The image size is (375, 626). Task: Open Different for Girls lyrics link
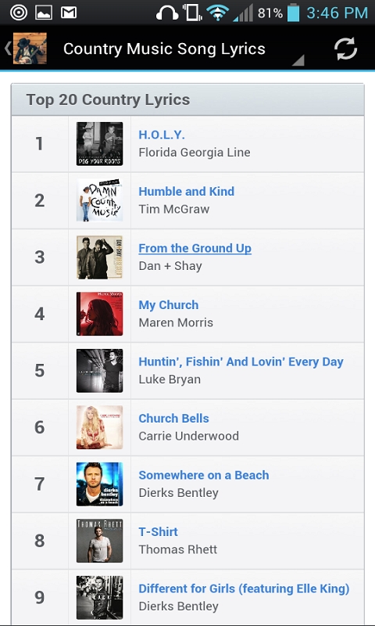[244, 588]
